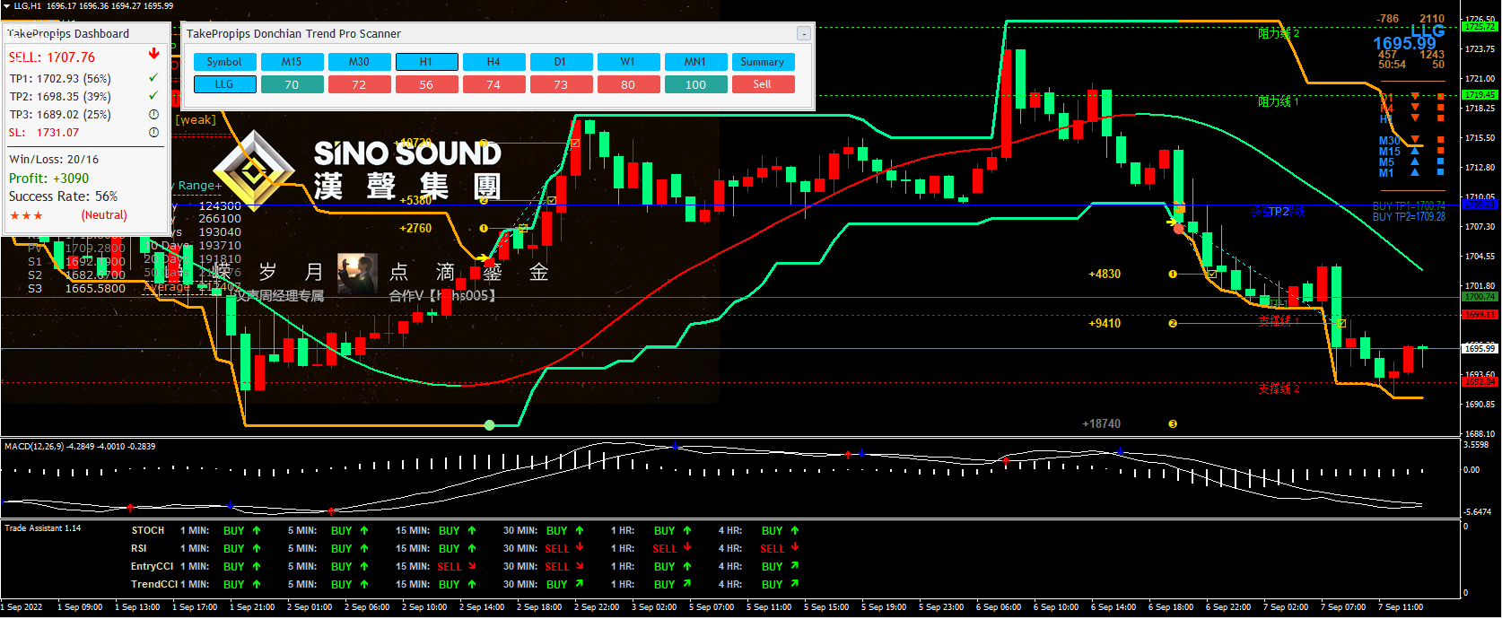The image size is (1502, 619).
Task: Click the TrendCCI 4 HR buy arrow
Action: click(x=795, y=584)
